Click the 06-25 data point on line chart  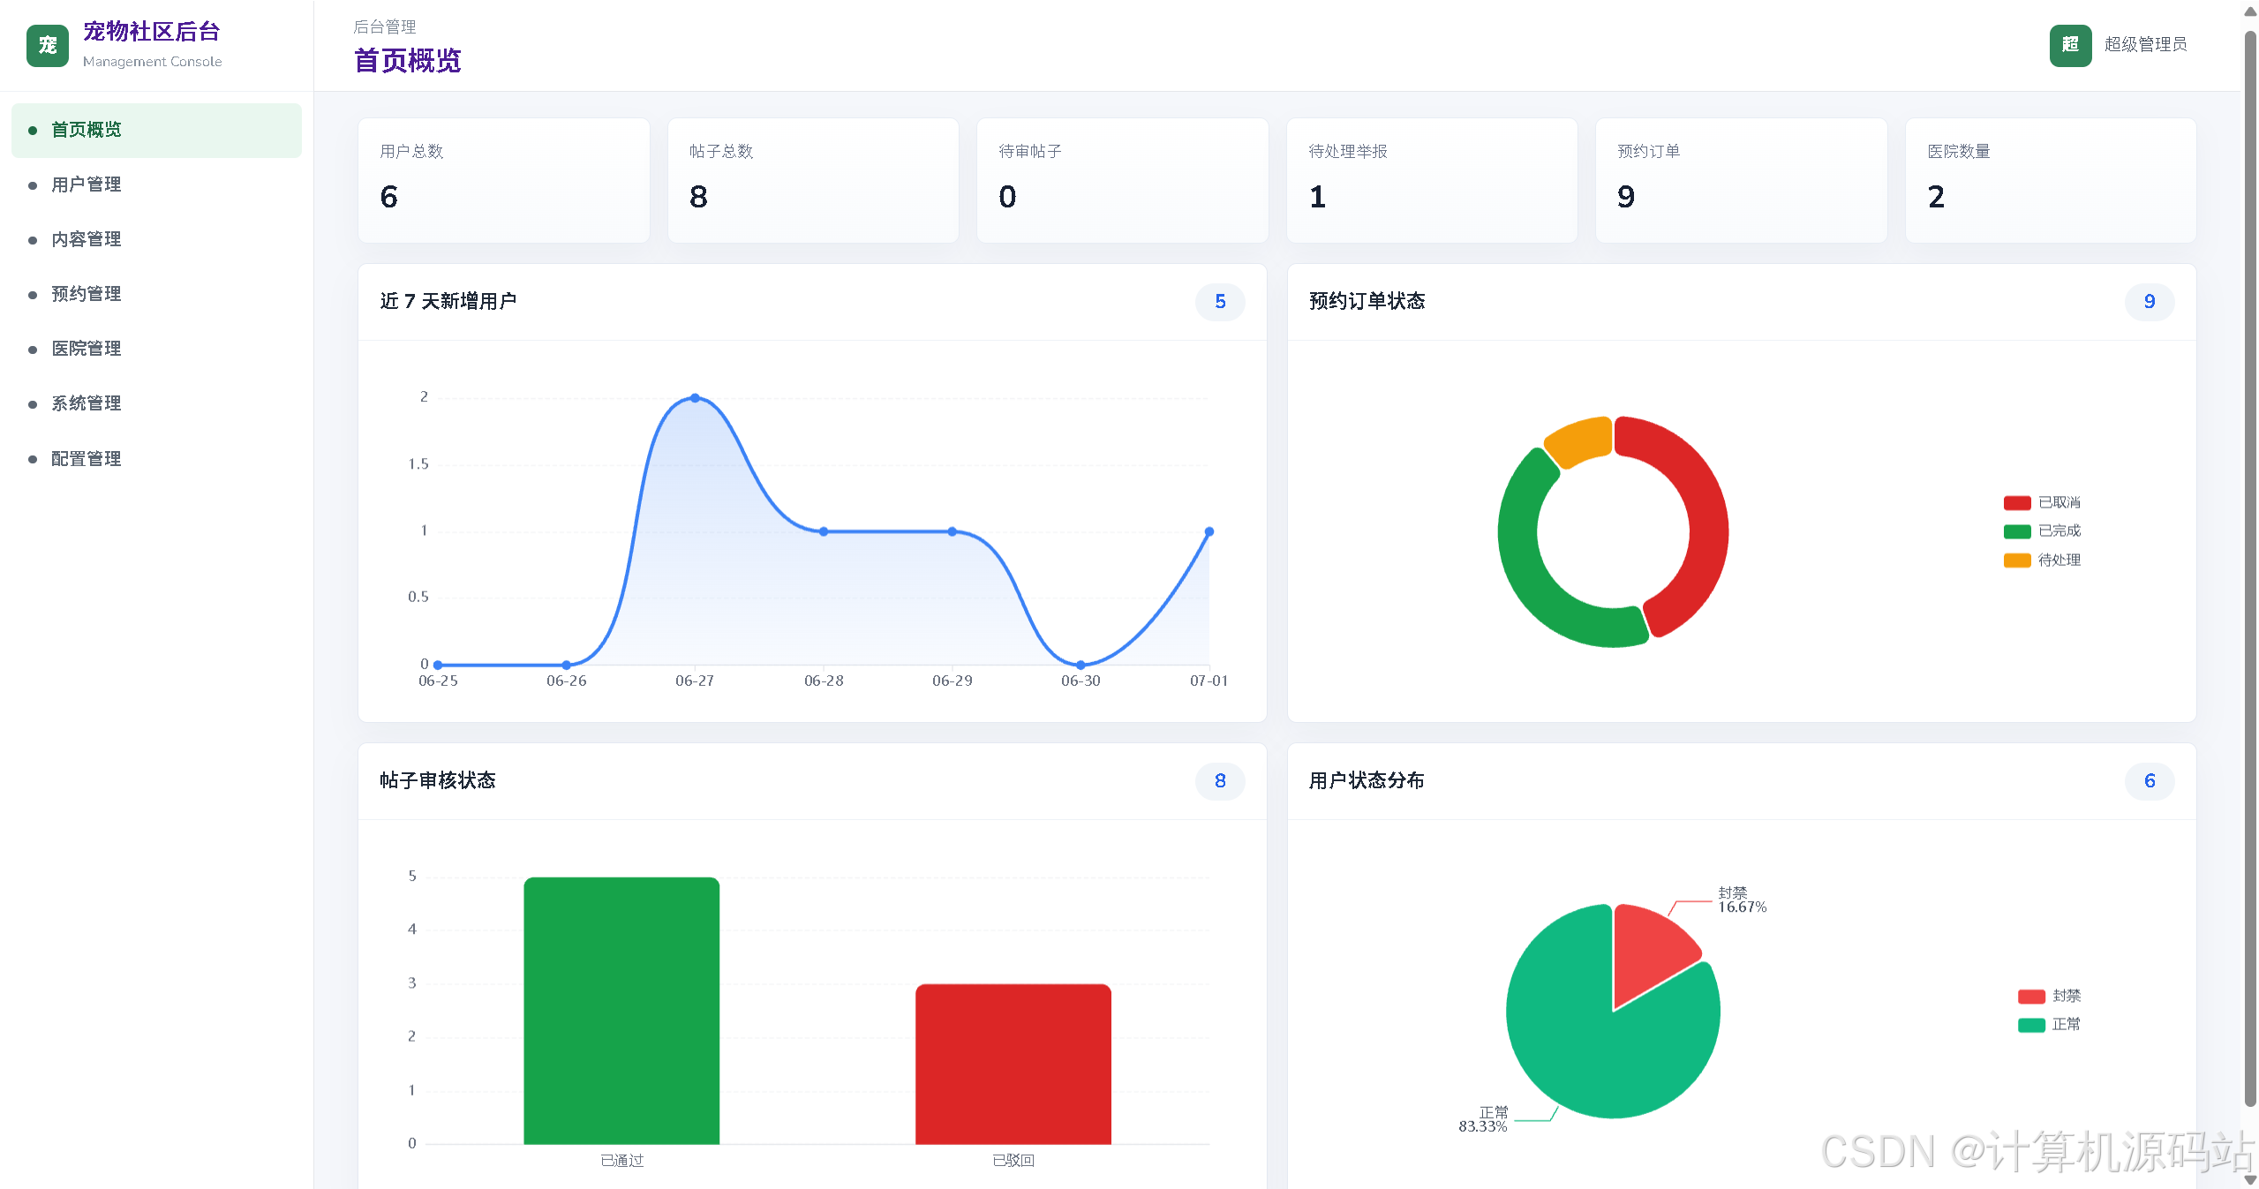(438, 665)
